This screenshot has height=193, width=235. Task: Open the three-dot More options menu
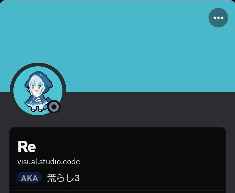coord(218,18)
